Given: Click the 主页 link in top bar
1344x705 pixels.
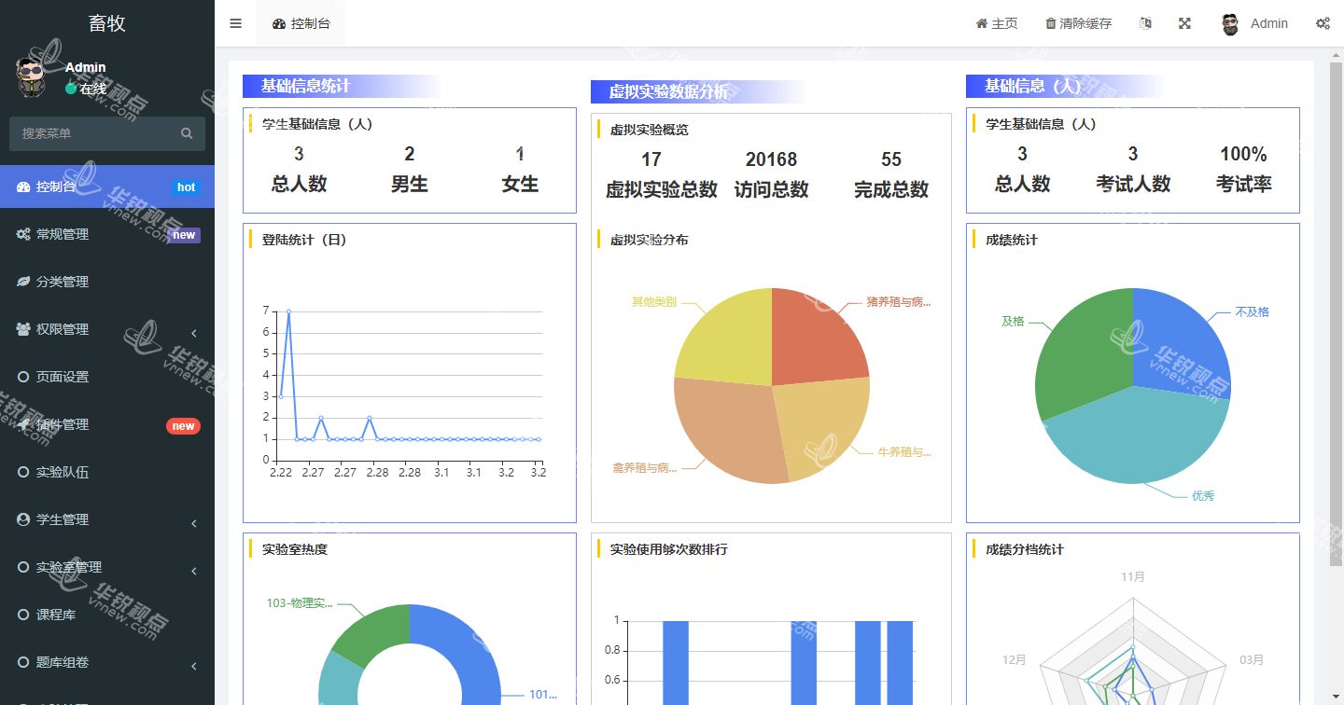Looking at the screenshot, I should [x=997, y=23].
